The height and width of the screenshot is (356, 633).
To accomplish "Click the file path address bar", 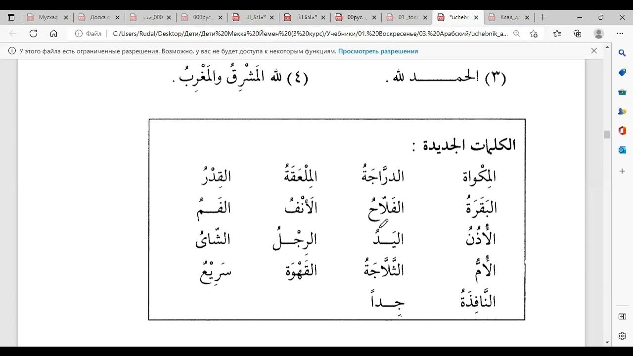I will point(310,34).
